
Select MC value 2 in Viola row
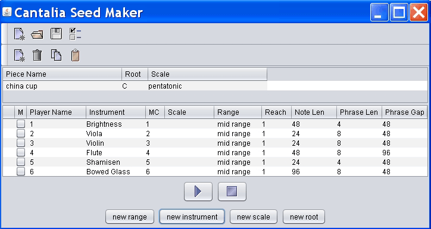pyautogui.click(x=155, y=134)
